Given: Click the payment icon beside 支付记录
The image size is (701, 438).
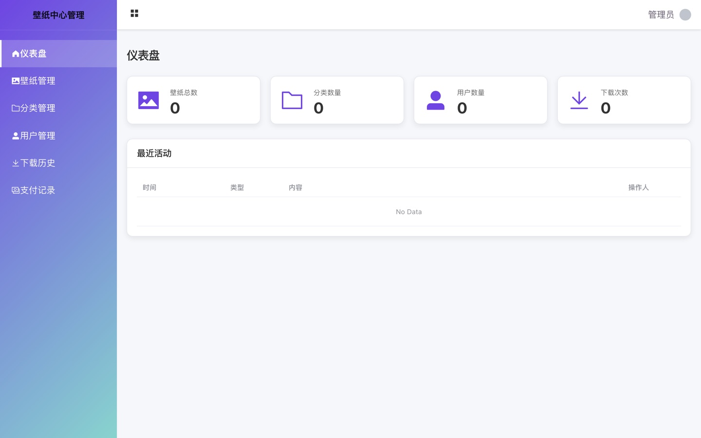Looking at the screenshot, I should pyautogui.click(x=16, y=190).
